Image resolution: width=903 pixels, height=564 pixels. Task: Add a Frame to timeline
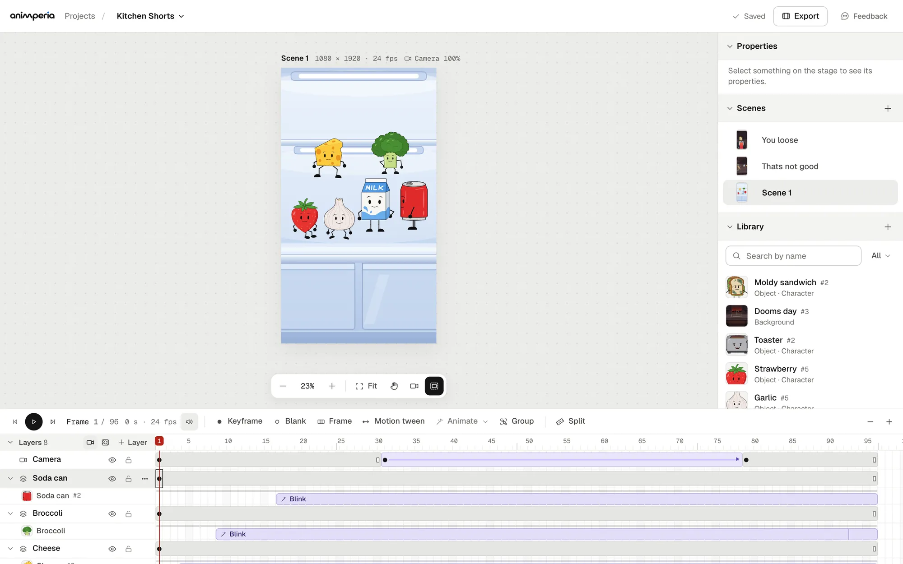(x=335, y=421)
